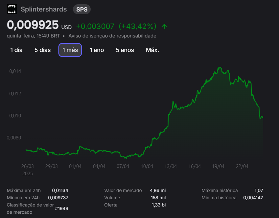Click the 26/03 date axis label
The width and height of the screenshot is (279, 218).
pyautogui.click(x=28, y=166)
